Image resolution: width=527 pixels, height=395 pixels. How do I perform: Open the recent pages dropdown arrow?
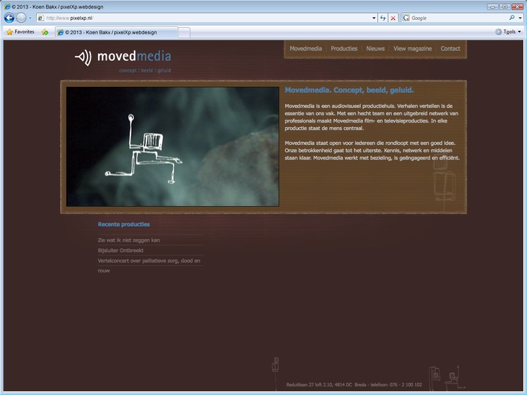[x=30, y=18]
